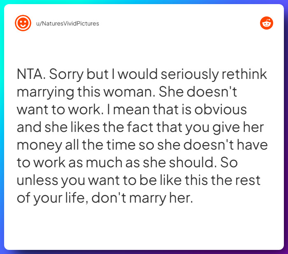
Task: Click the text 'marrying this woman'
Action: 86,92
